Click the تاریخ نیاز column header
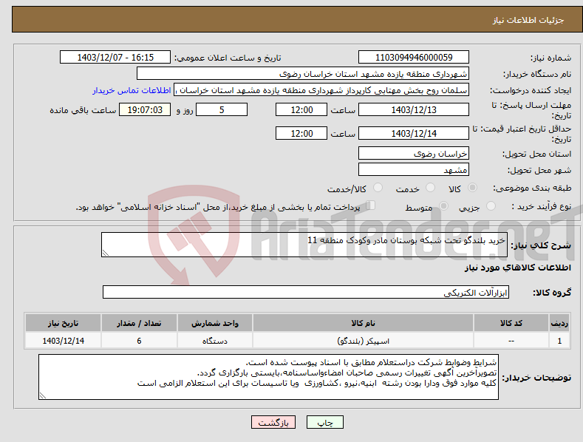The width and height of the screenshot is (583, 442). (64, 323)
